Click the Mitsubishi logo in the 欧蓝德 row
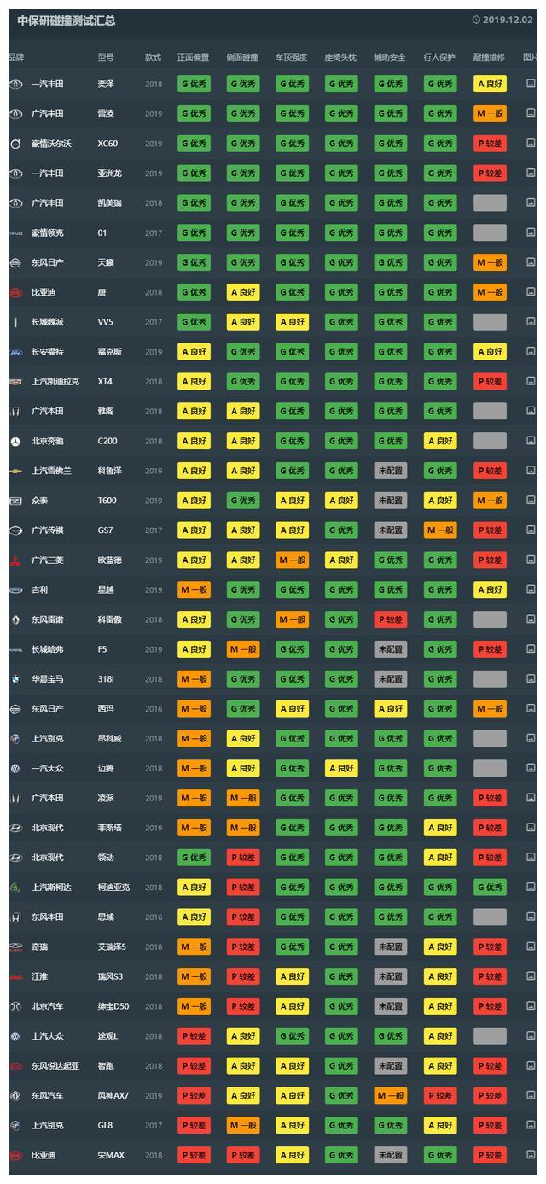 tap(15, 560)
